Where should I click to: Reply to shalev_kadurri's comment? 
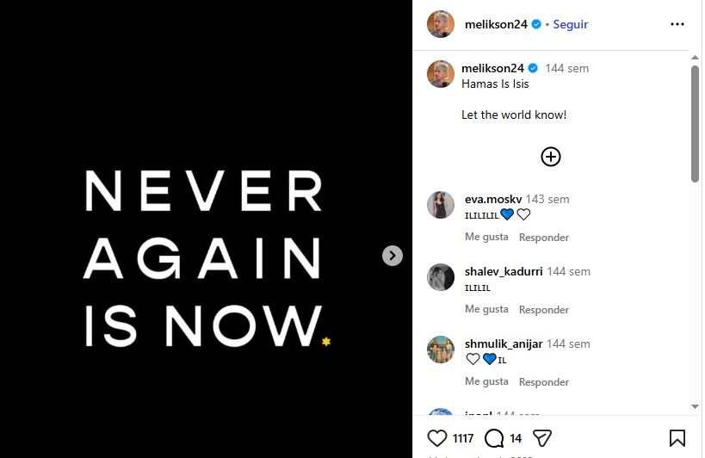click(x=543, y=310)
